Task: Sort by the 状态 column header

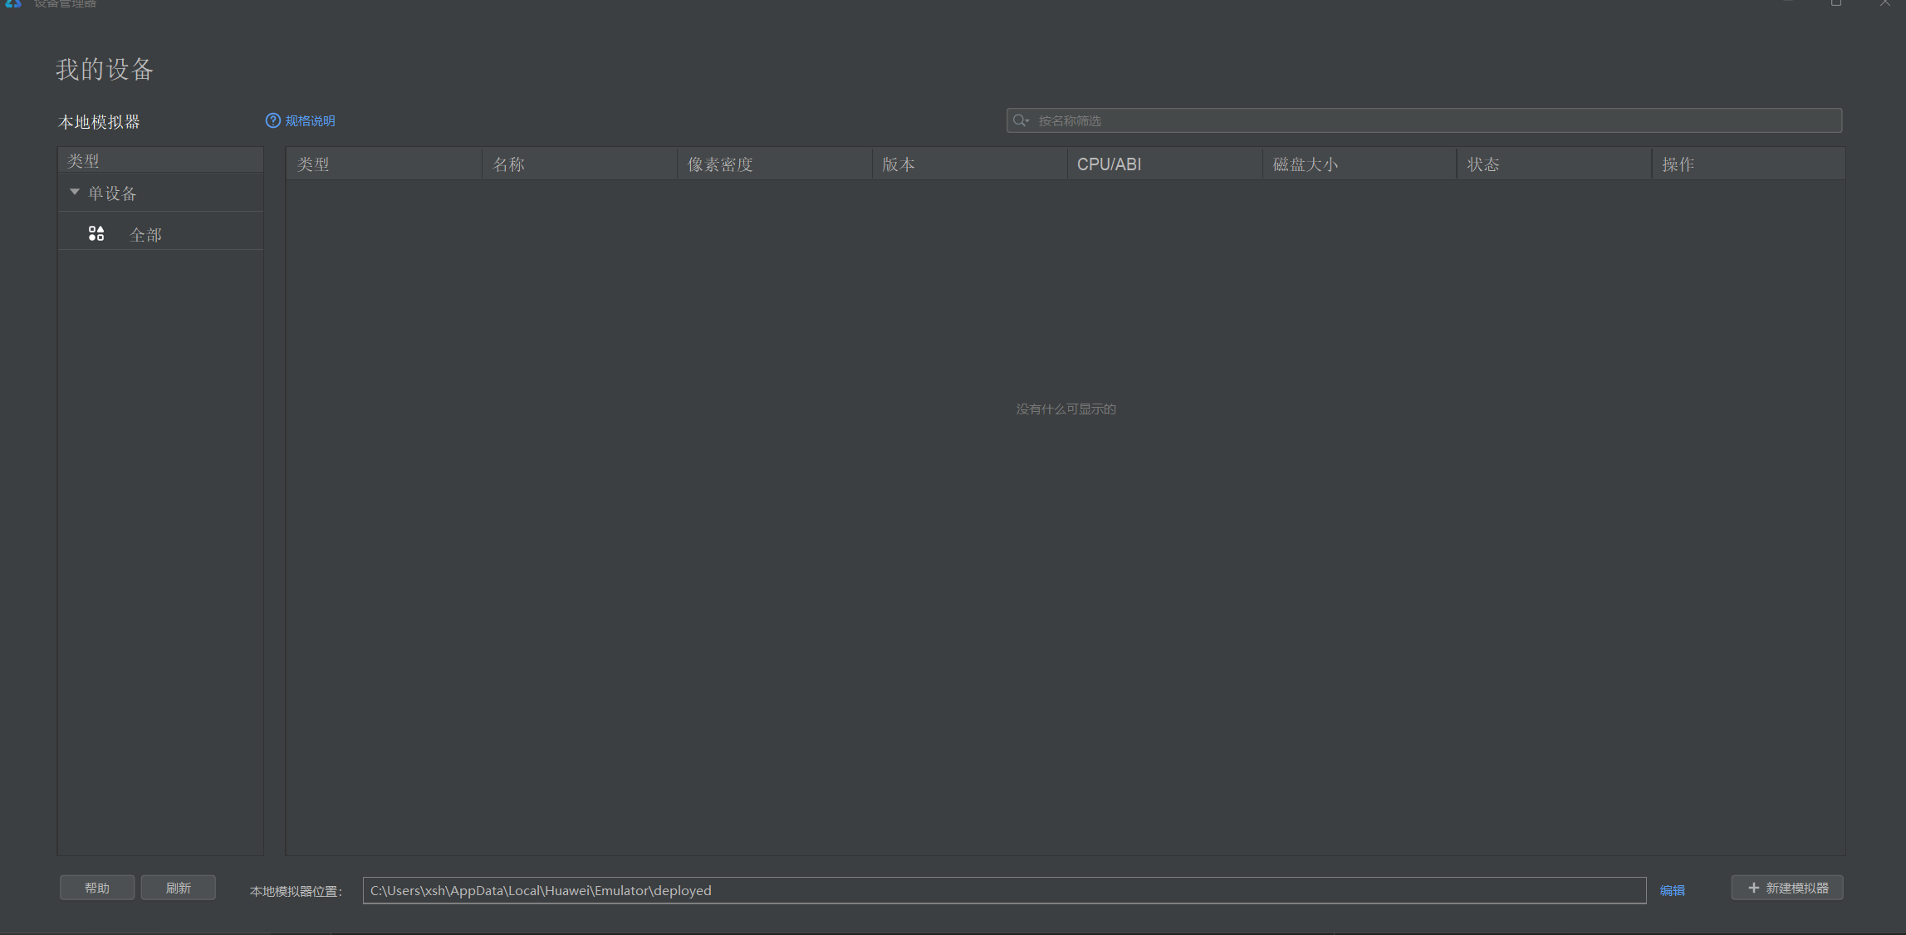Action: point(1554,164)
